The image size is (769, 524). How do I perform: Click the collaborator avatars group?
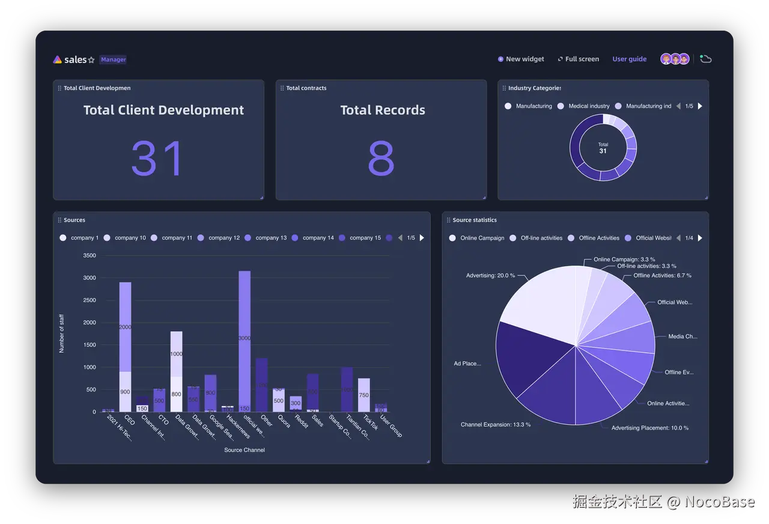(675, 59)
